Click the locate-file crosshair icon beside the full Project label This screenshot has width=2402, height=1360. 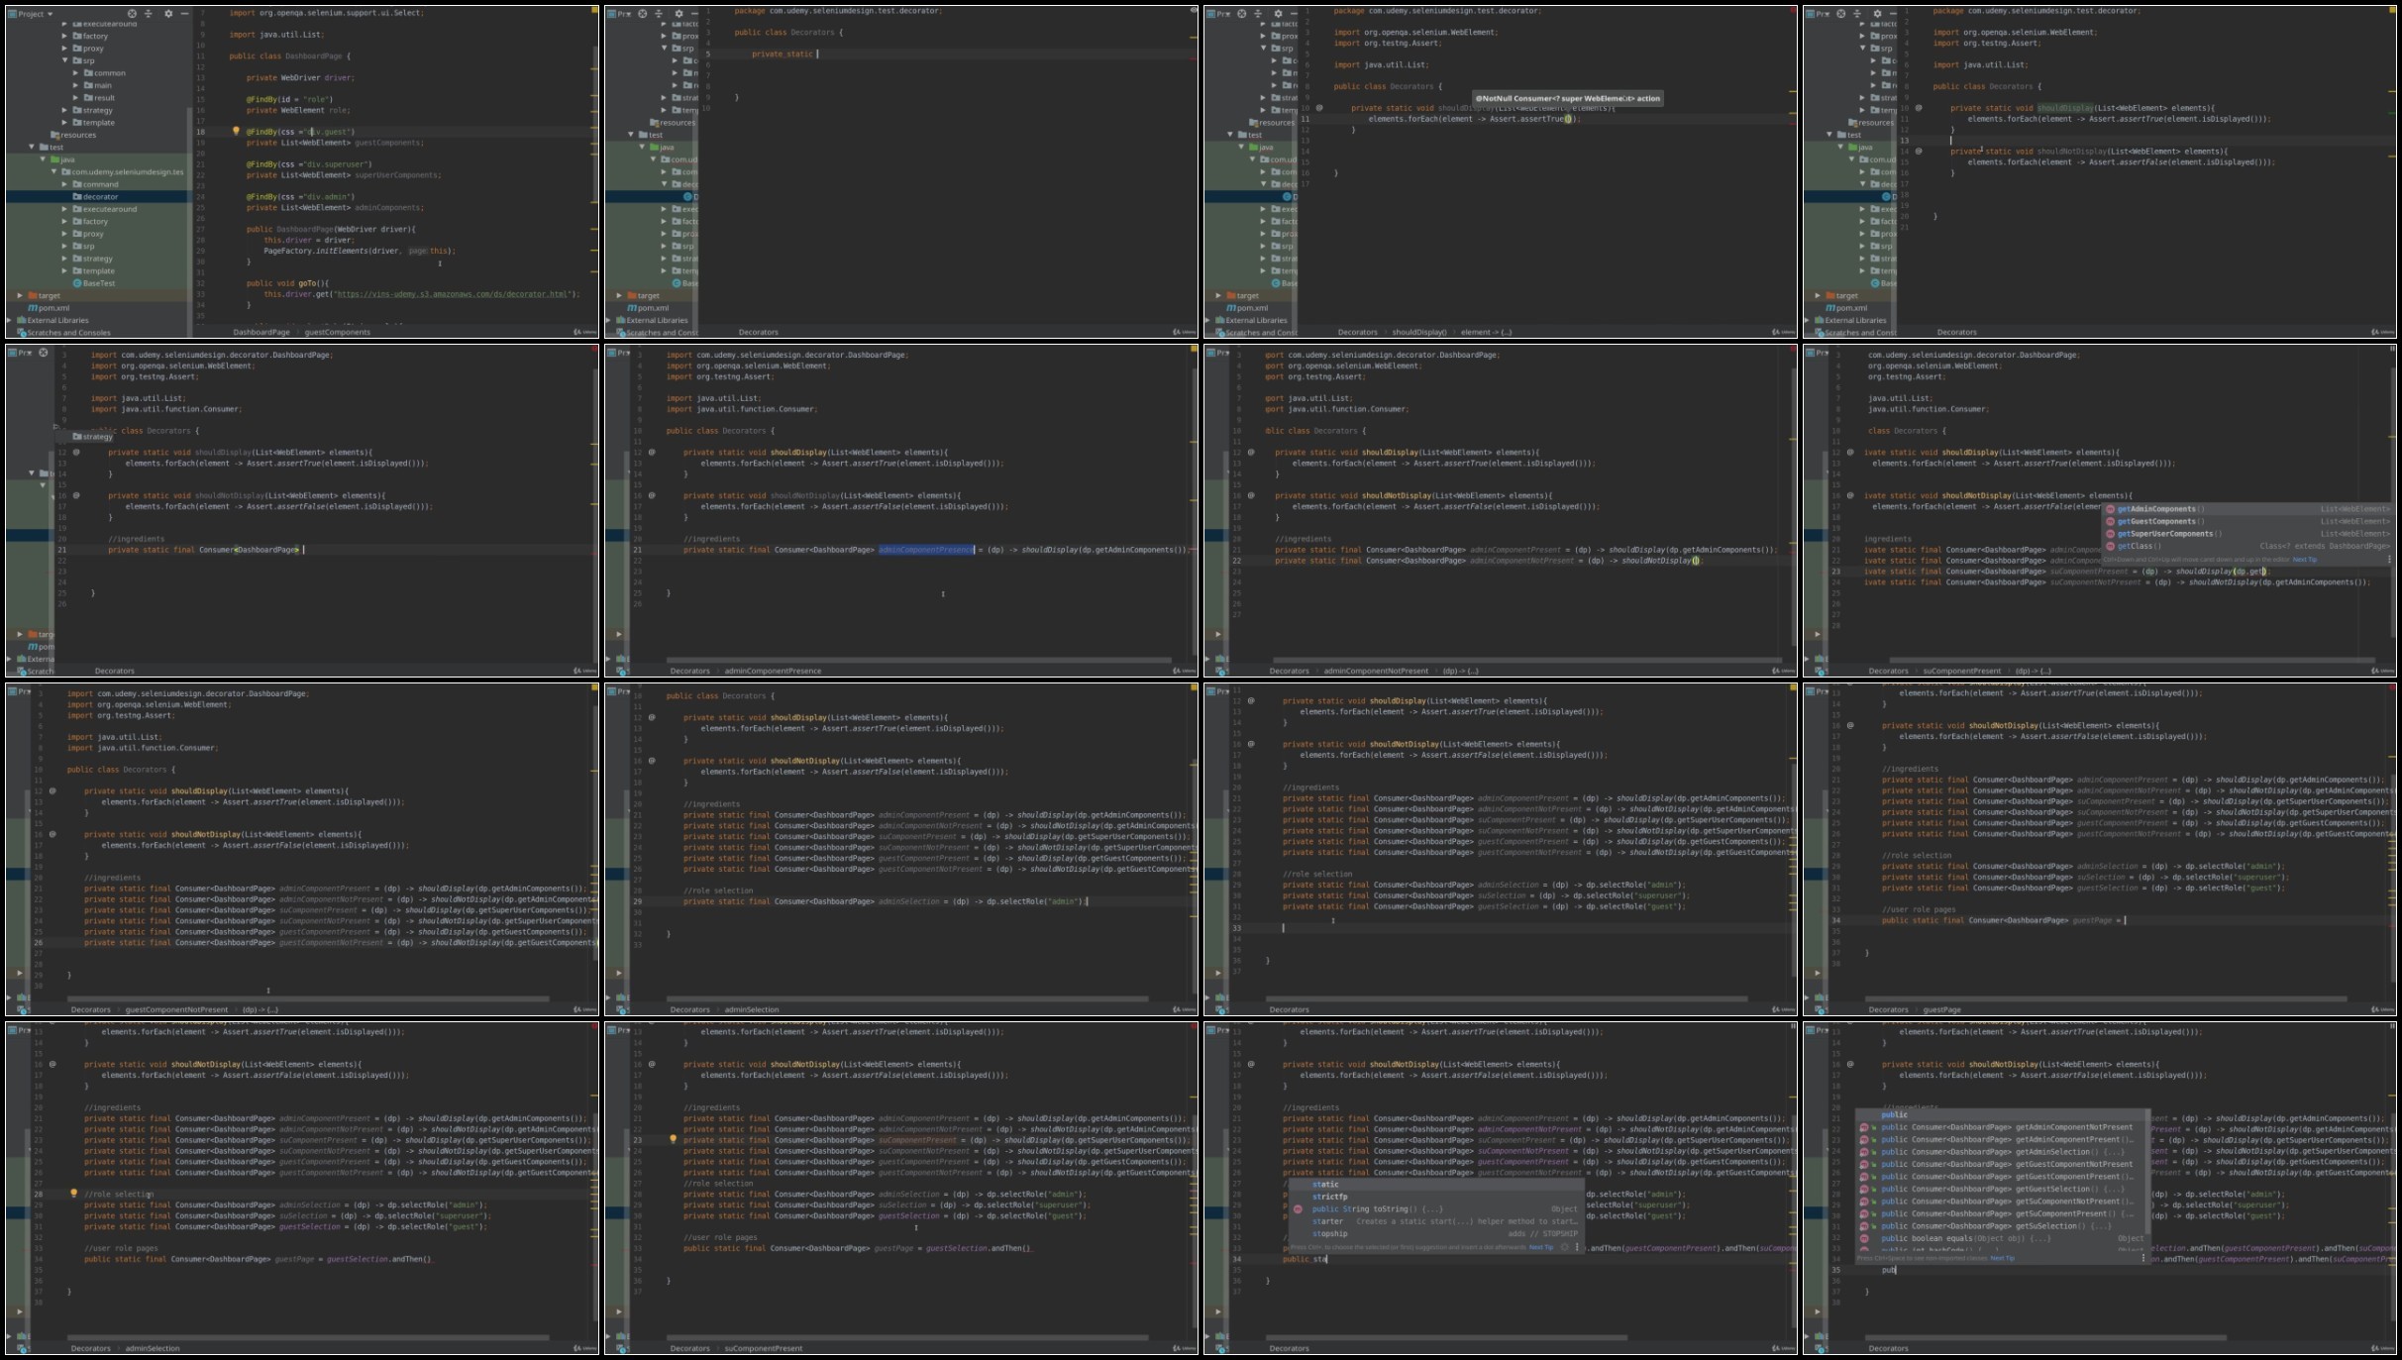[132, 14]
